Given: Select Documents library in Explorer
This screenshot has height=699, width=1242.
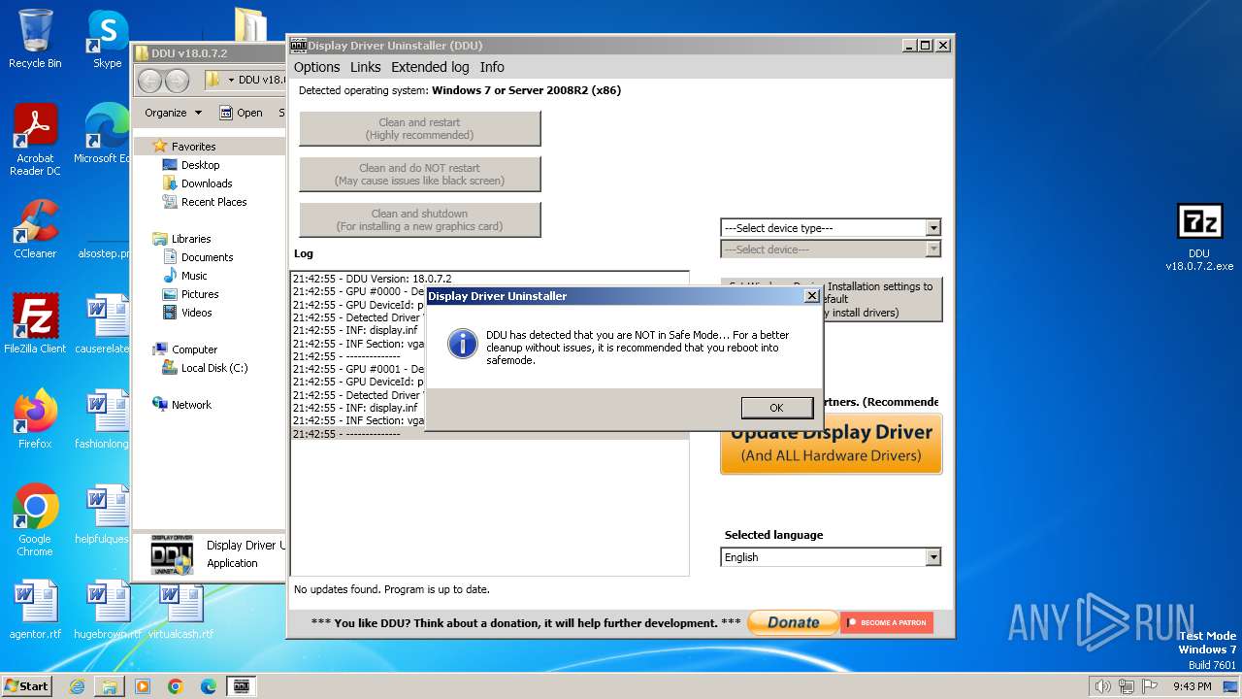Looking at the screenshot, I should point(207,257).
